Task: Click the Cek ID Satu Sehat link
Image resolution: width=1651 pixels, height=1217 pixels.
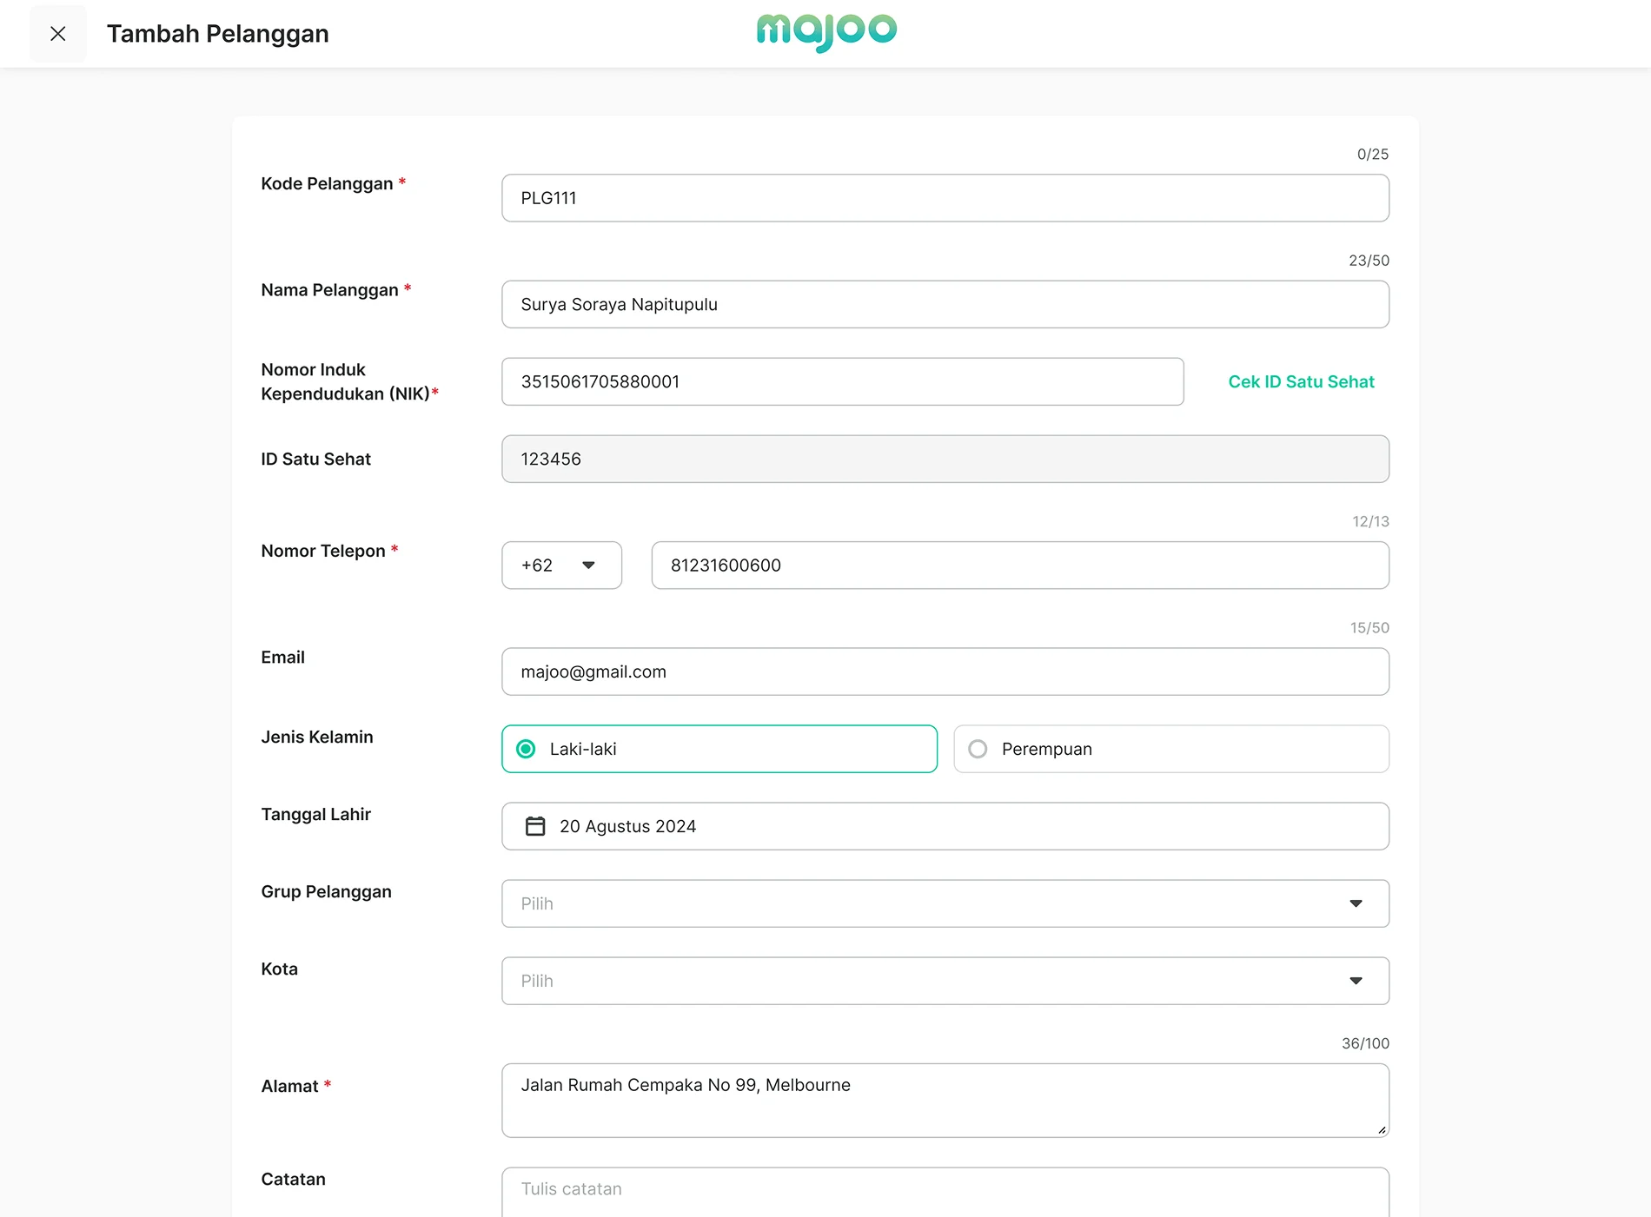Action: tap(1301, 382)
